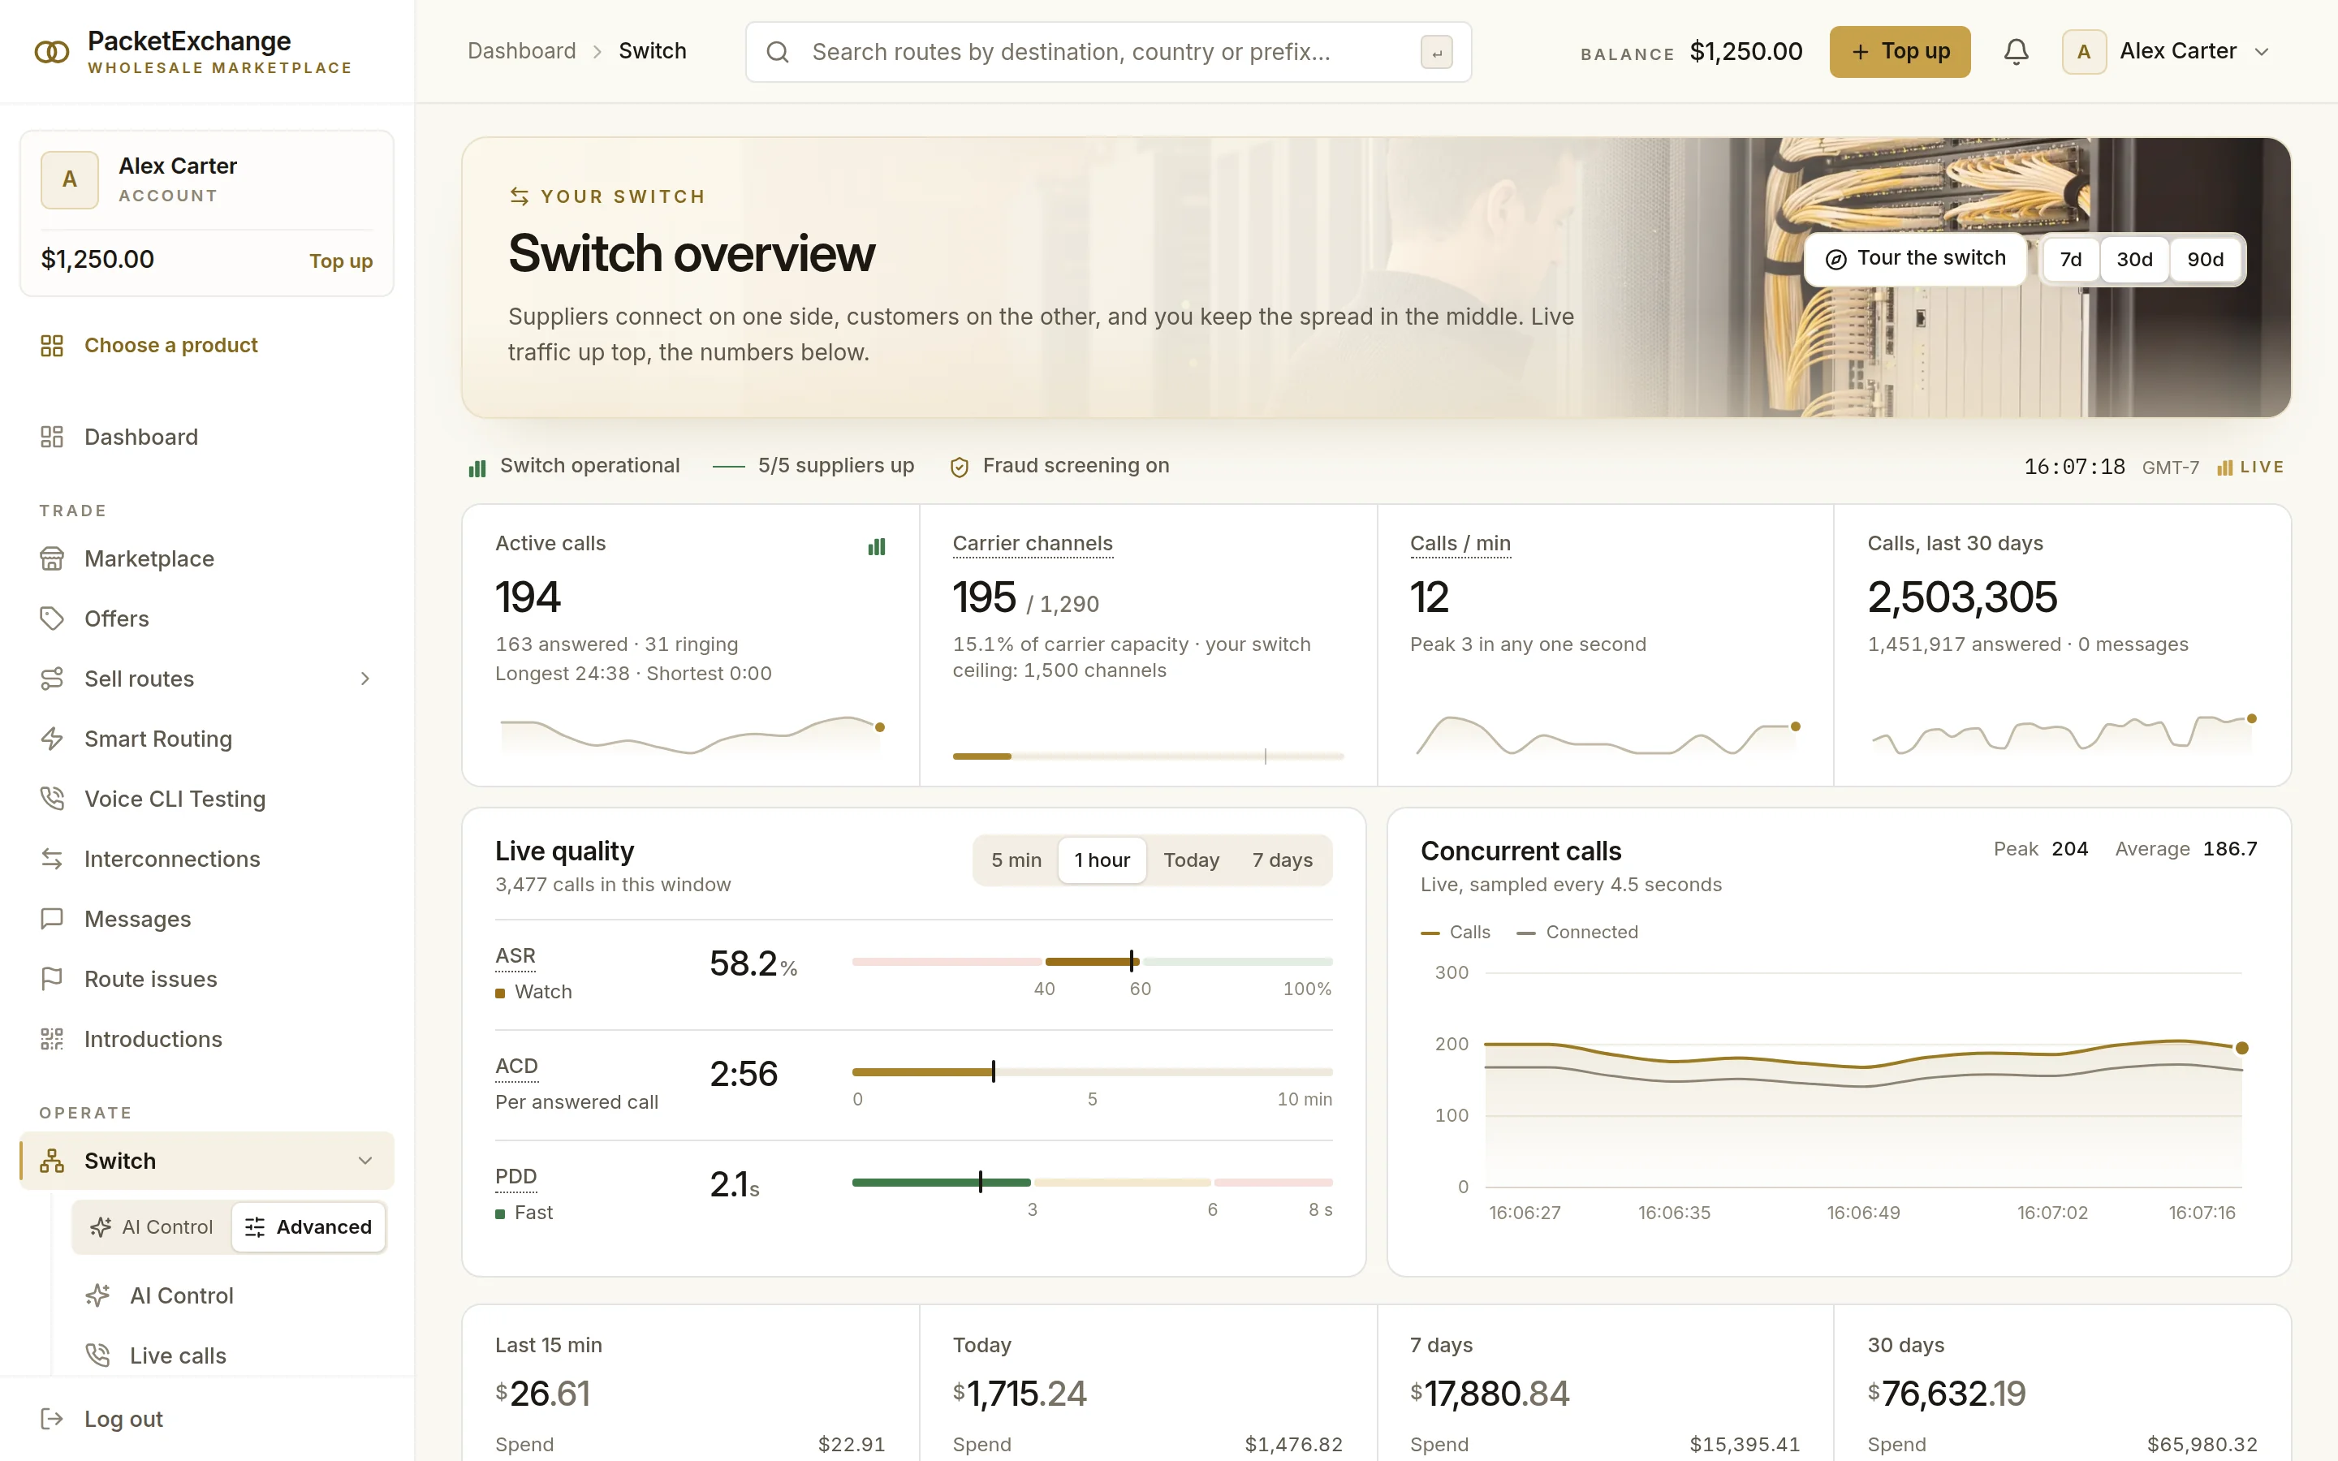Select the 5 min quality window
2338x1461 pixels.
click(1016, 860)
